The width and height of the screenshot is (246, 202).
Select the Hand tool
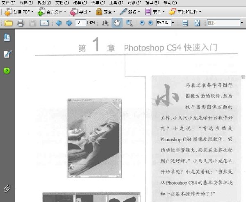pyautogui.click(x=117, y=23)
